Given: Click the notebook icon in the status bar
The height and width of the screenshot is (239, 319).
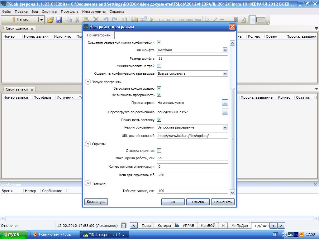Looking at the screenshot, I should [x=124, y=226].
